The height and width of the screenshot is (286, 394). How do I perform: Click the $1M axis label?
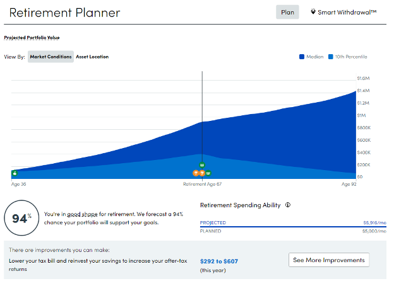tap(362, 115)
